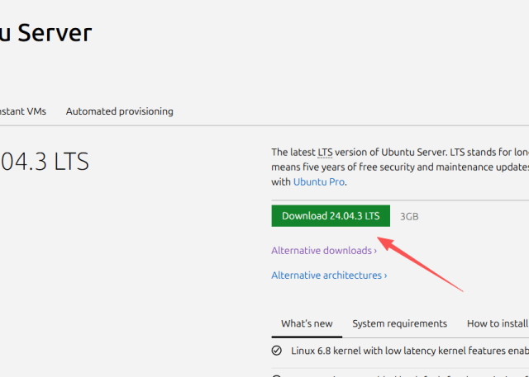
Task: Open the Alternative architectures link
Action: [x=328, y=276]
